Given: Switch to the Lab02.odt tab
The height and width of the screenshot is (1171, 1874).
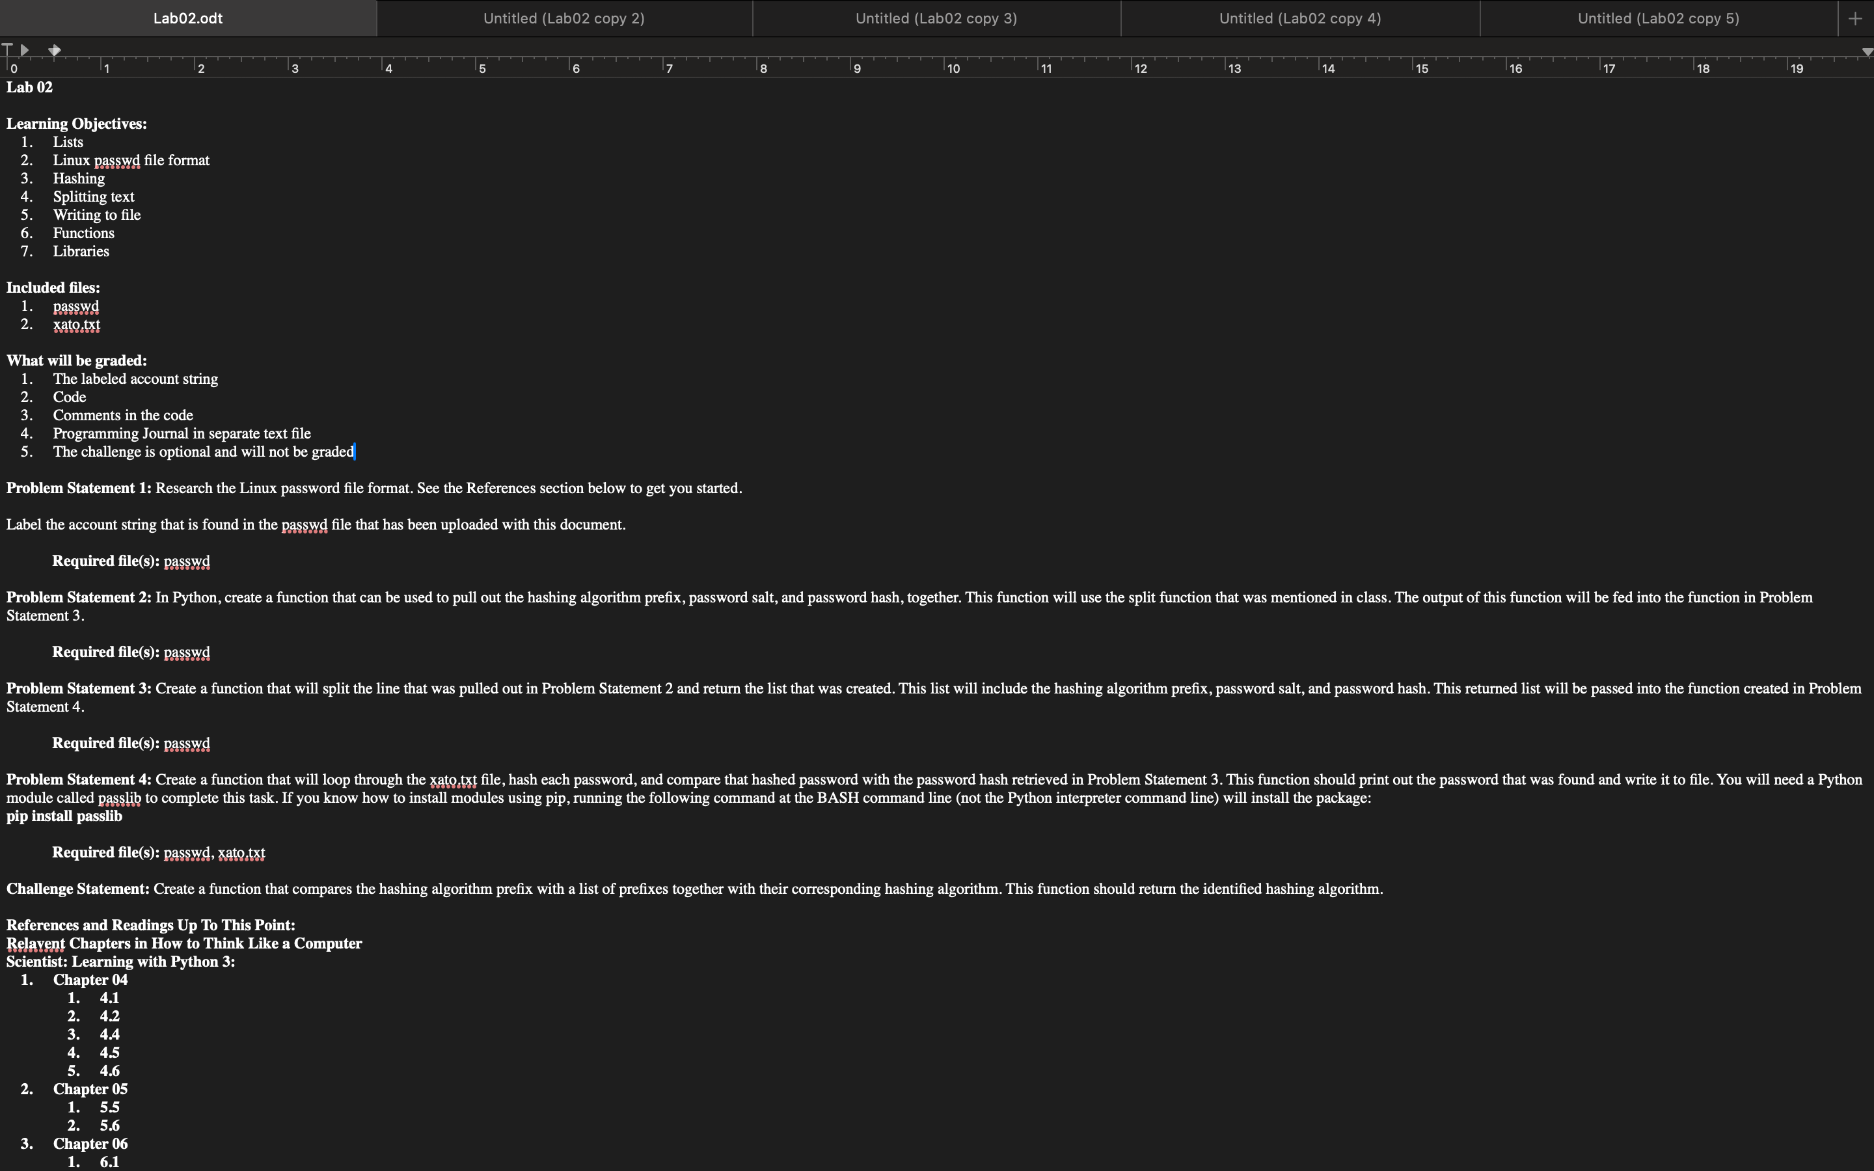Looking at the screenshot, I should click(x=187, y=19).
